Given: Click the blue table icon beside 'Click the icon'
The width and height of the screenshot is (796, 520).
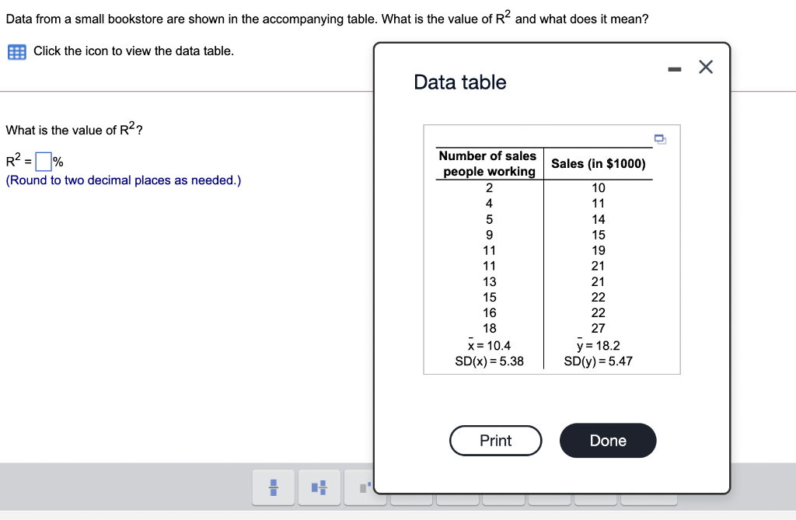Looking at the screenshot, I should 15,51.
